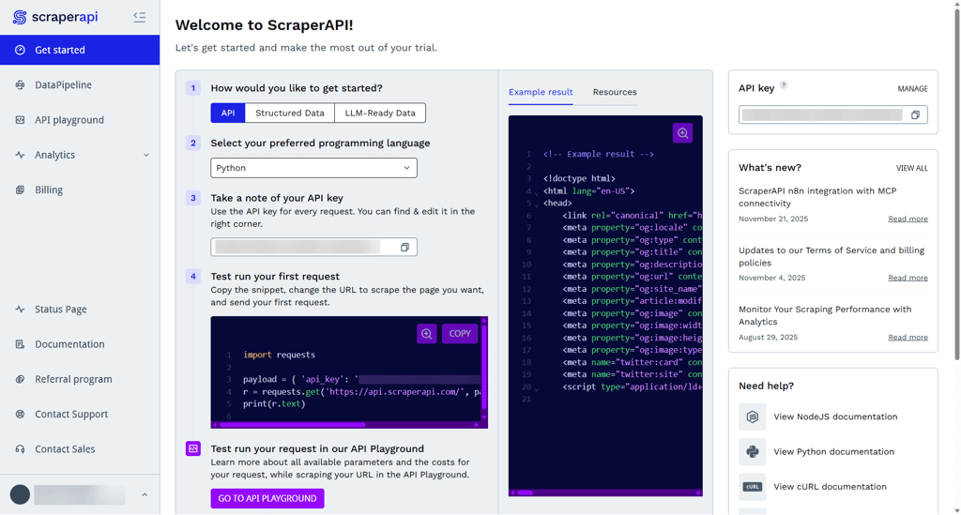This screenshot has width=961, height=515.
Task: Click the API Playground step icon
Action: click(193, 448)
